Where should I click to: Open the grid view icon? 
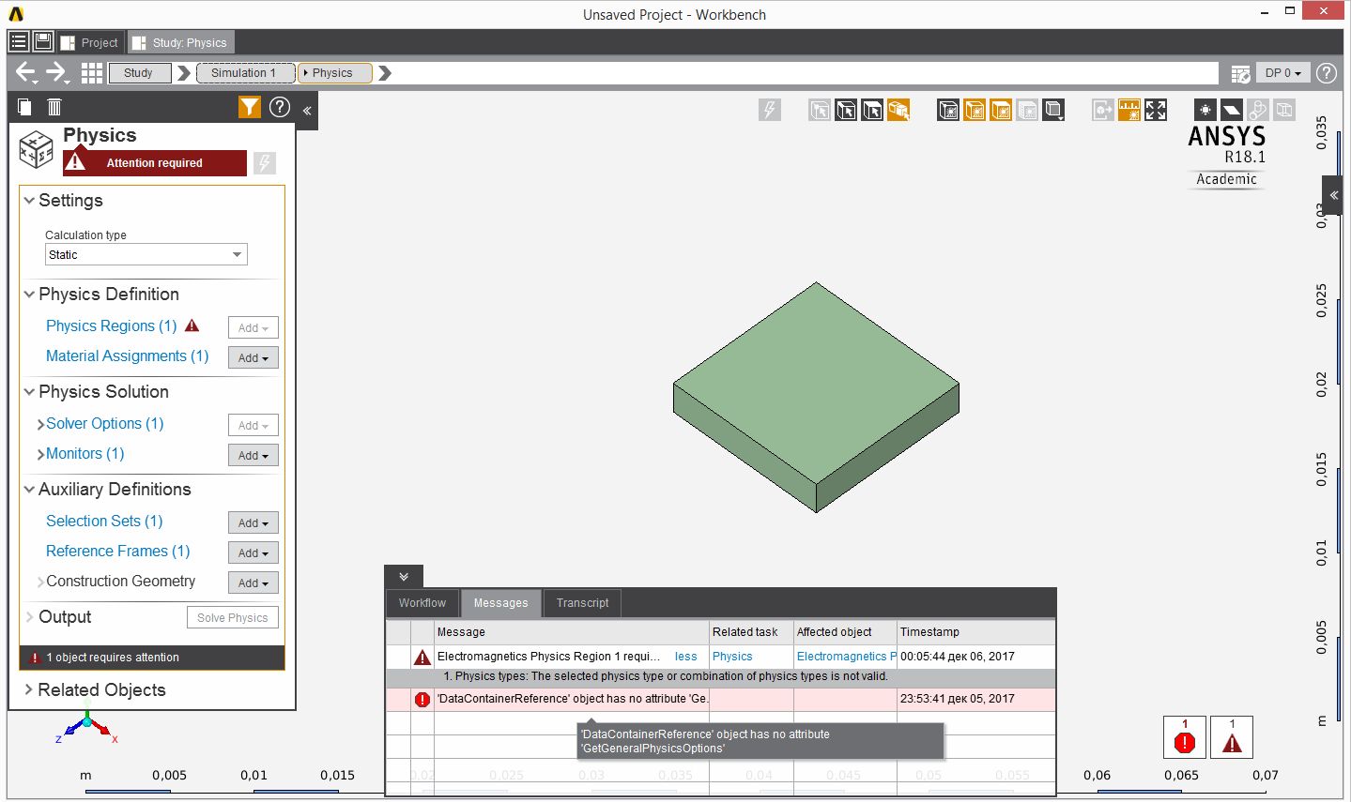[91, 72]
